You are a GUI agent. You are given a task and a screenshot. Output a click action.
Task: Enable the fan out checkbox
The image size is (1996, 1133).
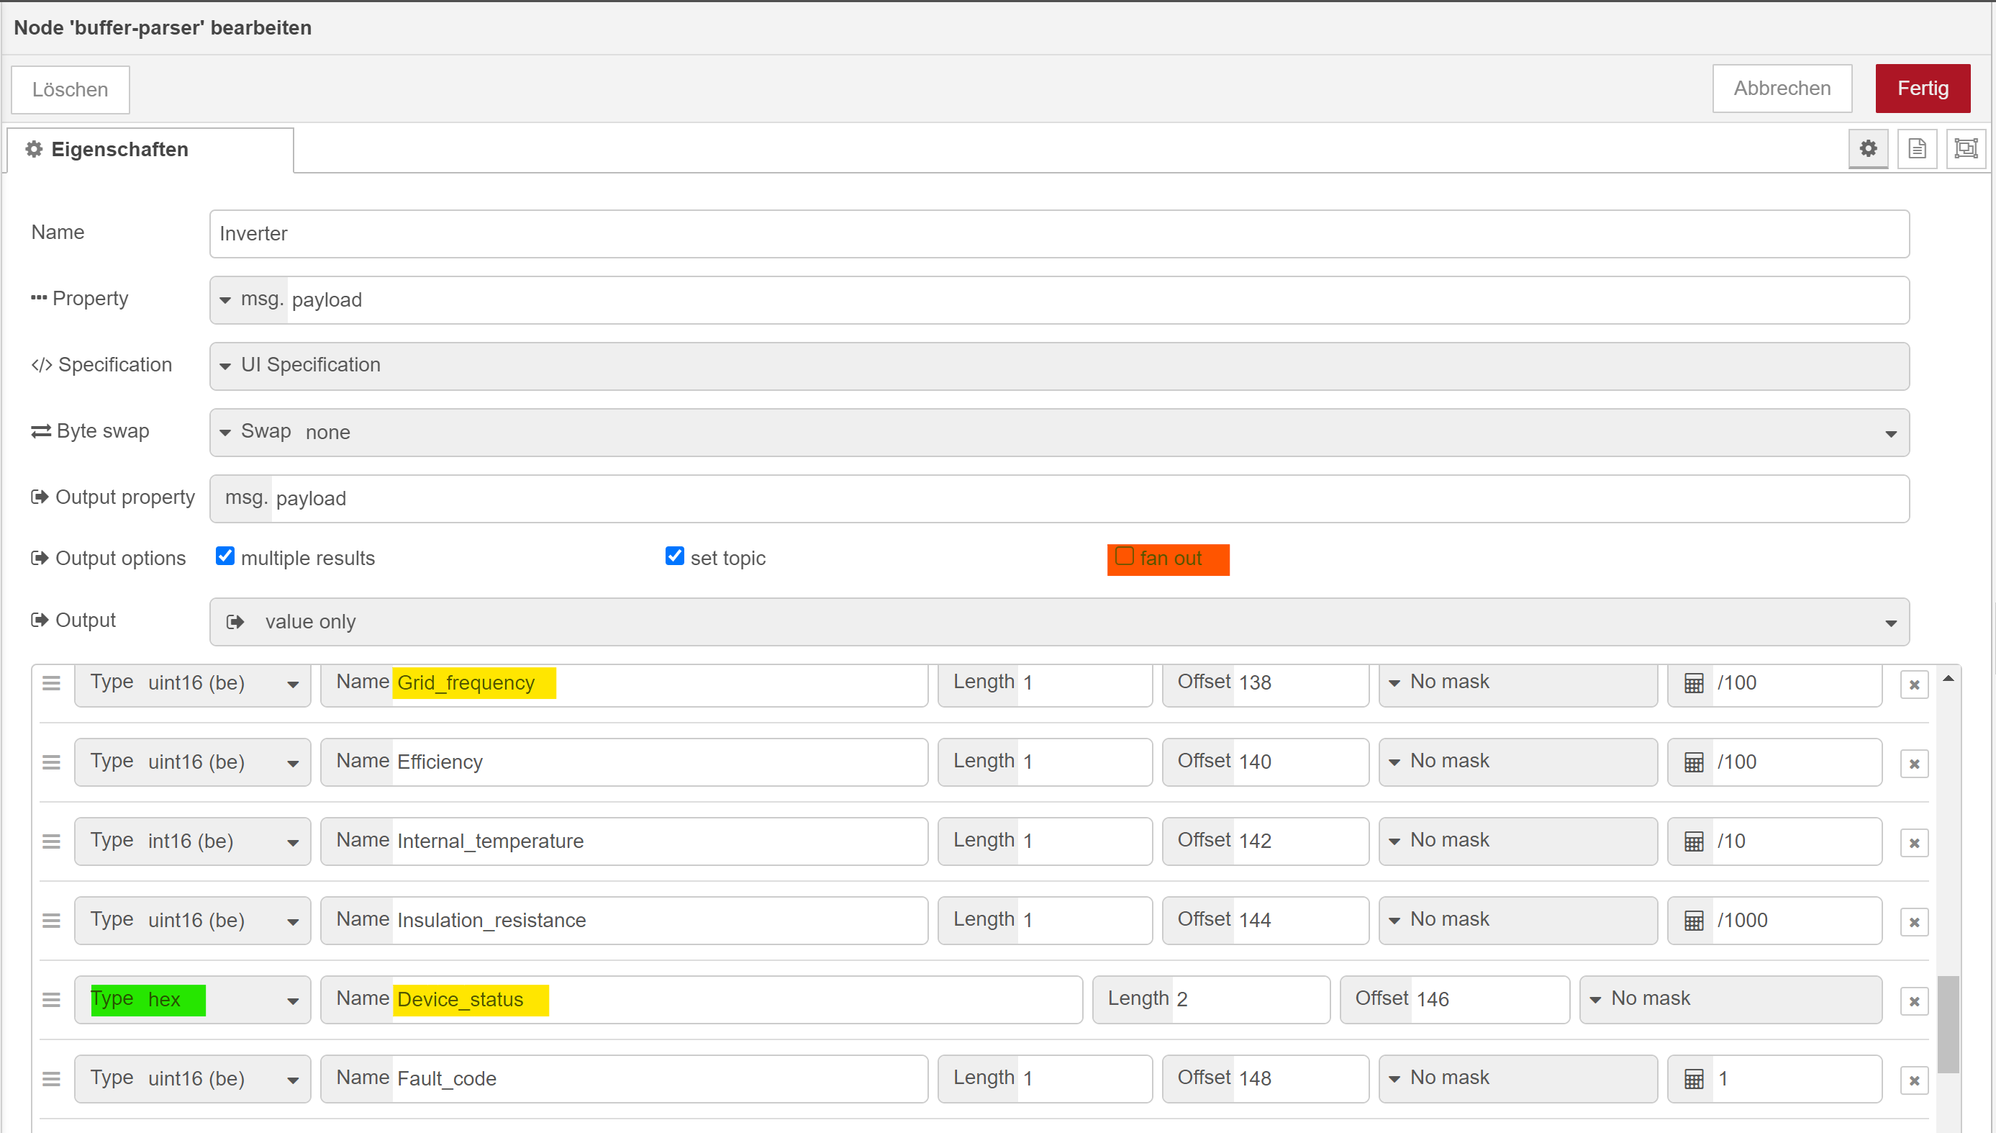pos(1124,556)
